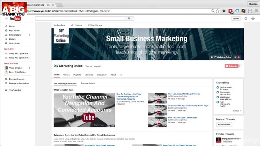This screenshot has height=146, width=260.
Task: Open the notifications bell
Action: pos(246,19)
